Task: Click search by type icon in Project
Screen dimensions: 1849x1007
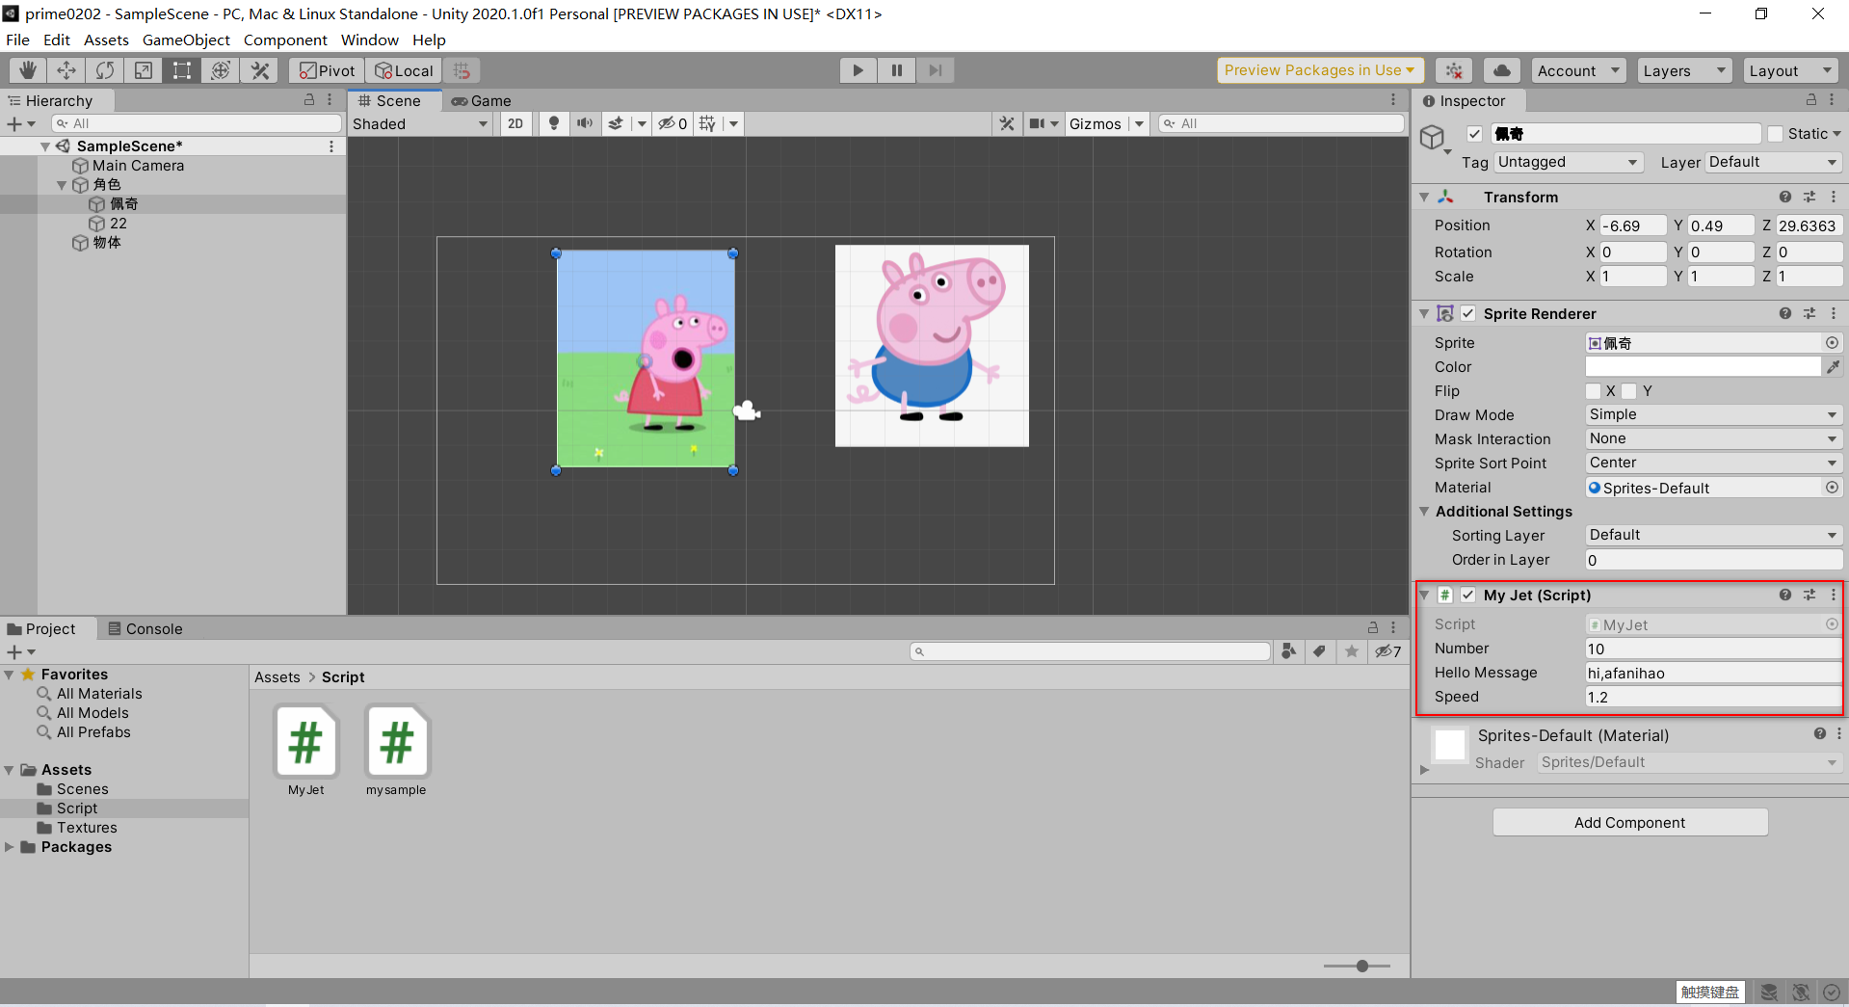Action: [1288, 651]
